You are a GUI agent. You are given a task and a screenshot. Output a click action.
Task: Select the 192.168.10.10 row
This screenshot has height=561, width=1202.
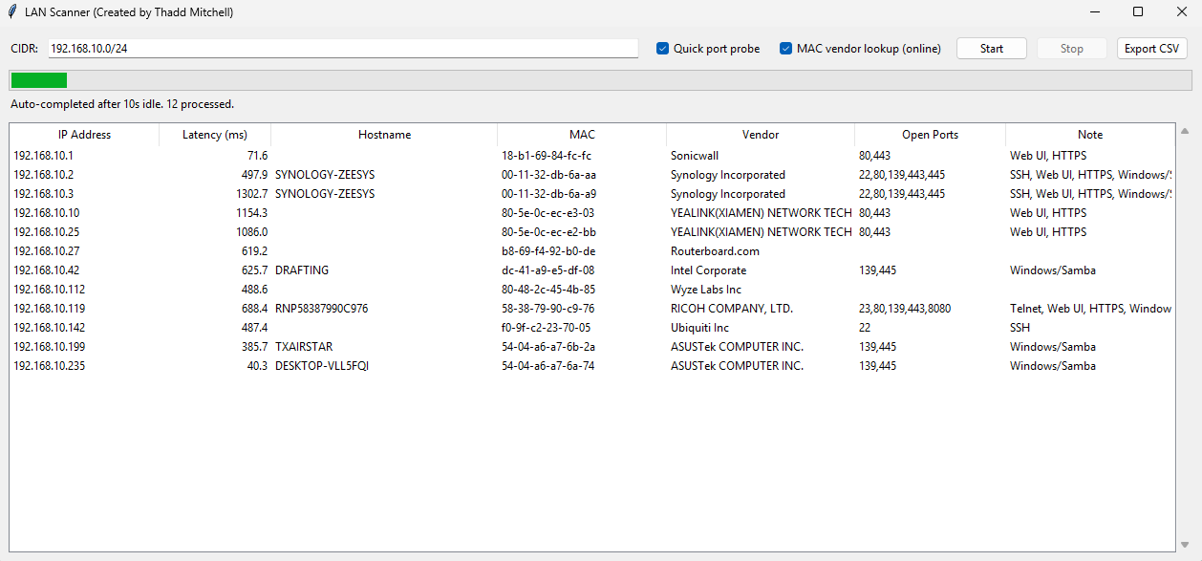592,212
